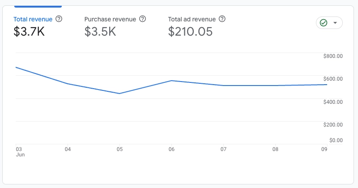This screenshot has height=188, width=358.
Task: Click the green checkmark data quality icon
Action: click(324, 23)
